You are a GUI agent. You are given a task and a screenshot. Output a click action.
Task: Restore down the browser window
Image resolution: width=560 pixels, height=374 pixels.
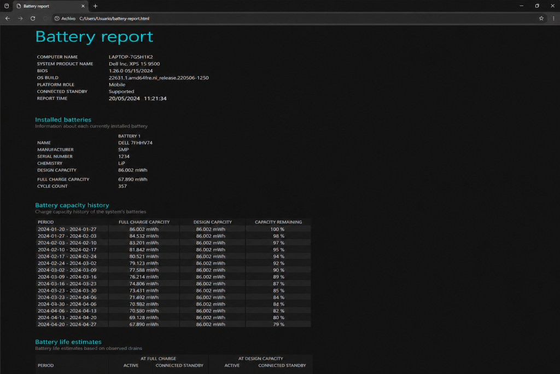pos(537,6)
